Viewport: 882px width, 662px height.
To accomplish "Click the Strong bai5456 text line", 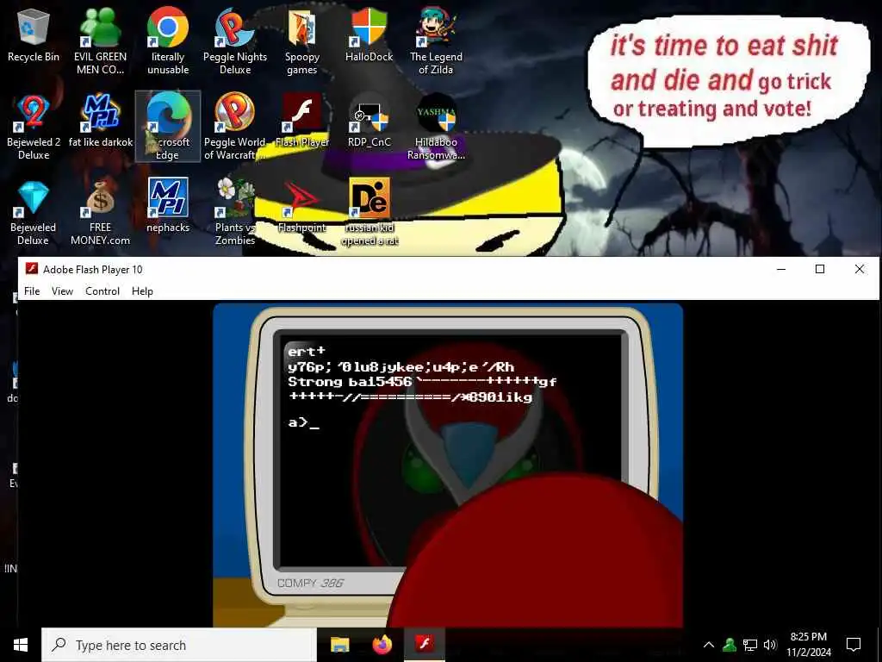I will pyautogui.click(x=422, y=382).
